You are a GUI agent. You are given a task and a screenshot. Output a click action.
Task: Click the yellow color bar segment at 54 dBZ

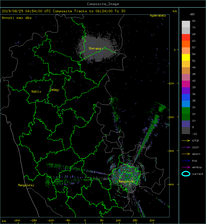[x=186, y=57]
